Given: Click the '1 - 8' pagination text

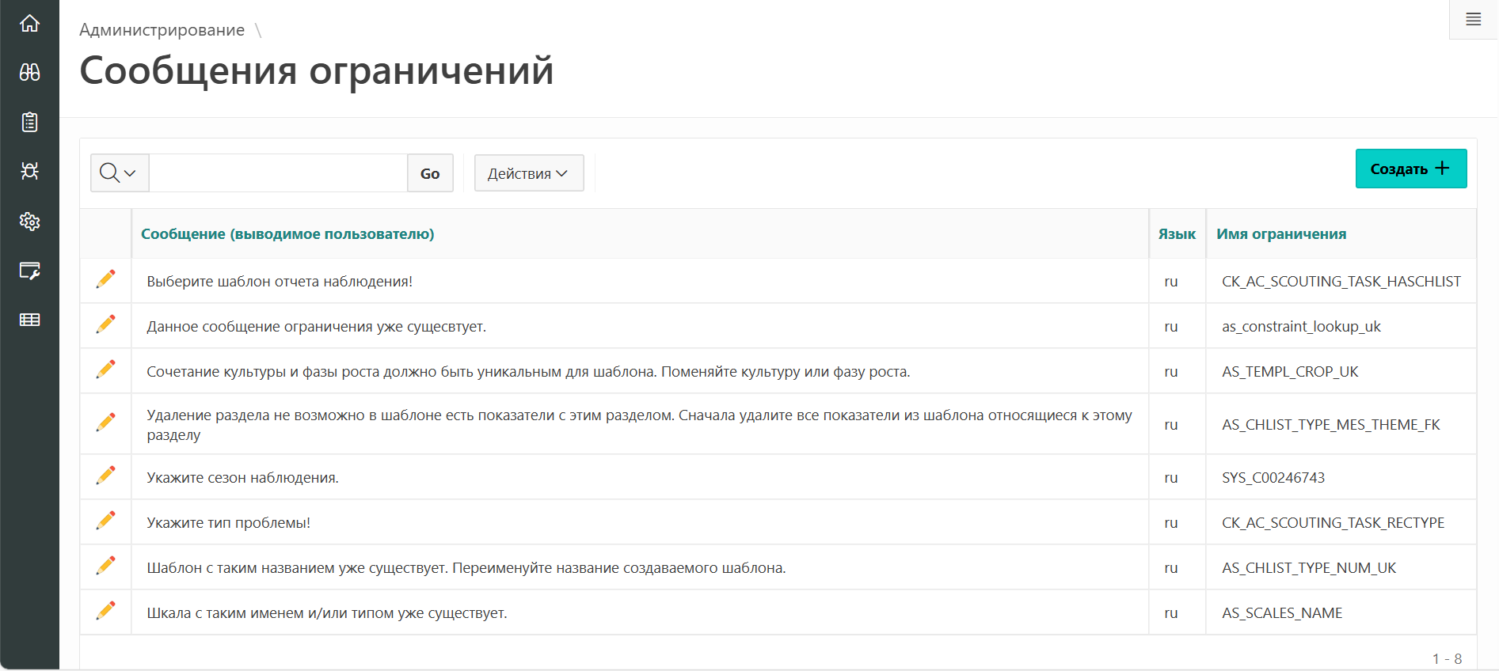Looking at the screenshot, I should 1447,659.
